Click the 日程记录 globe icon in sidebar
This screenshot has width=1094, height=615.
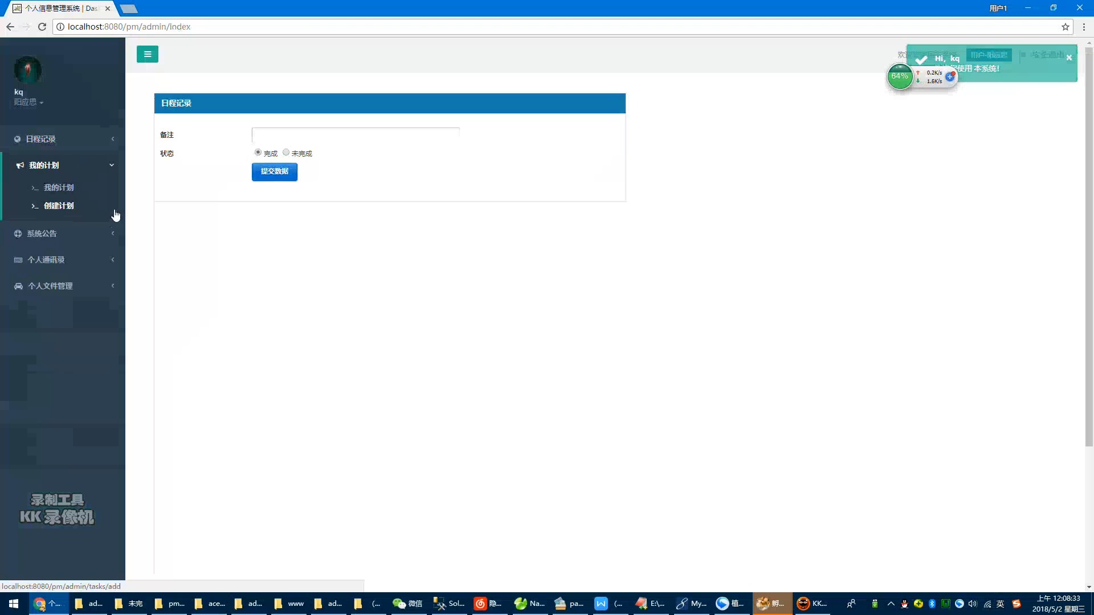[x=17, y=139]
